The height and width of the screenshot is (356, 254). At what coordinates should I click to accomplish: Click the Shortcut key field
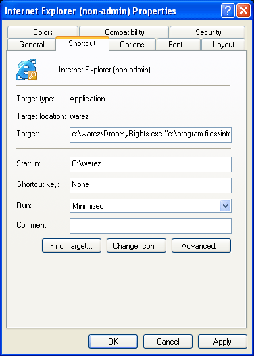[151, 185]
